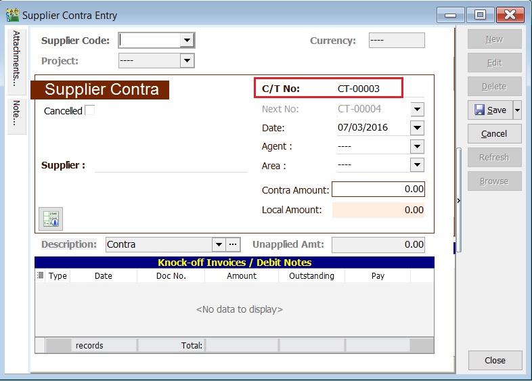Expand the Agent dropdown
Screen dimensions: 532x381
pyautogui.click(x=417, y=146)
